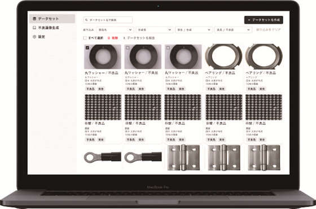
Task: Open the first 丸ワッシャー washer thumbnail
Action: tap(103, 56)
